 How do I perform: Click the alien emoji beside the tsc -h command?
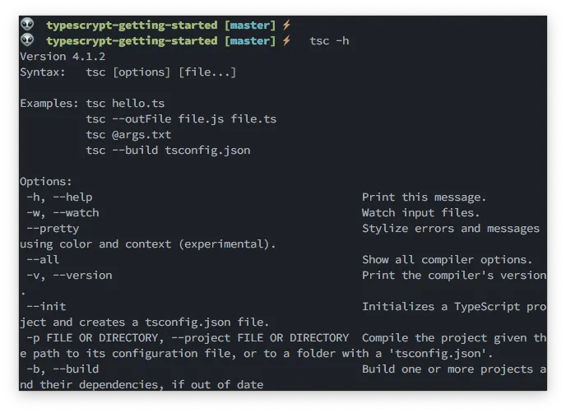(x=27, y=40)
